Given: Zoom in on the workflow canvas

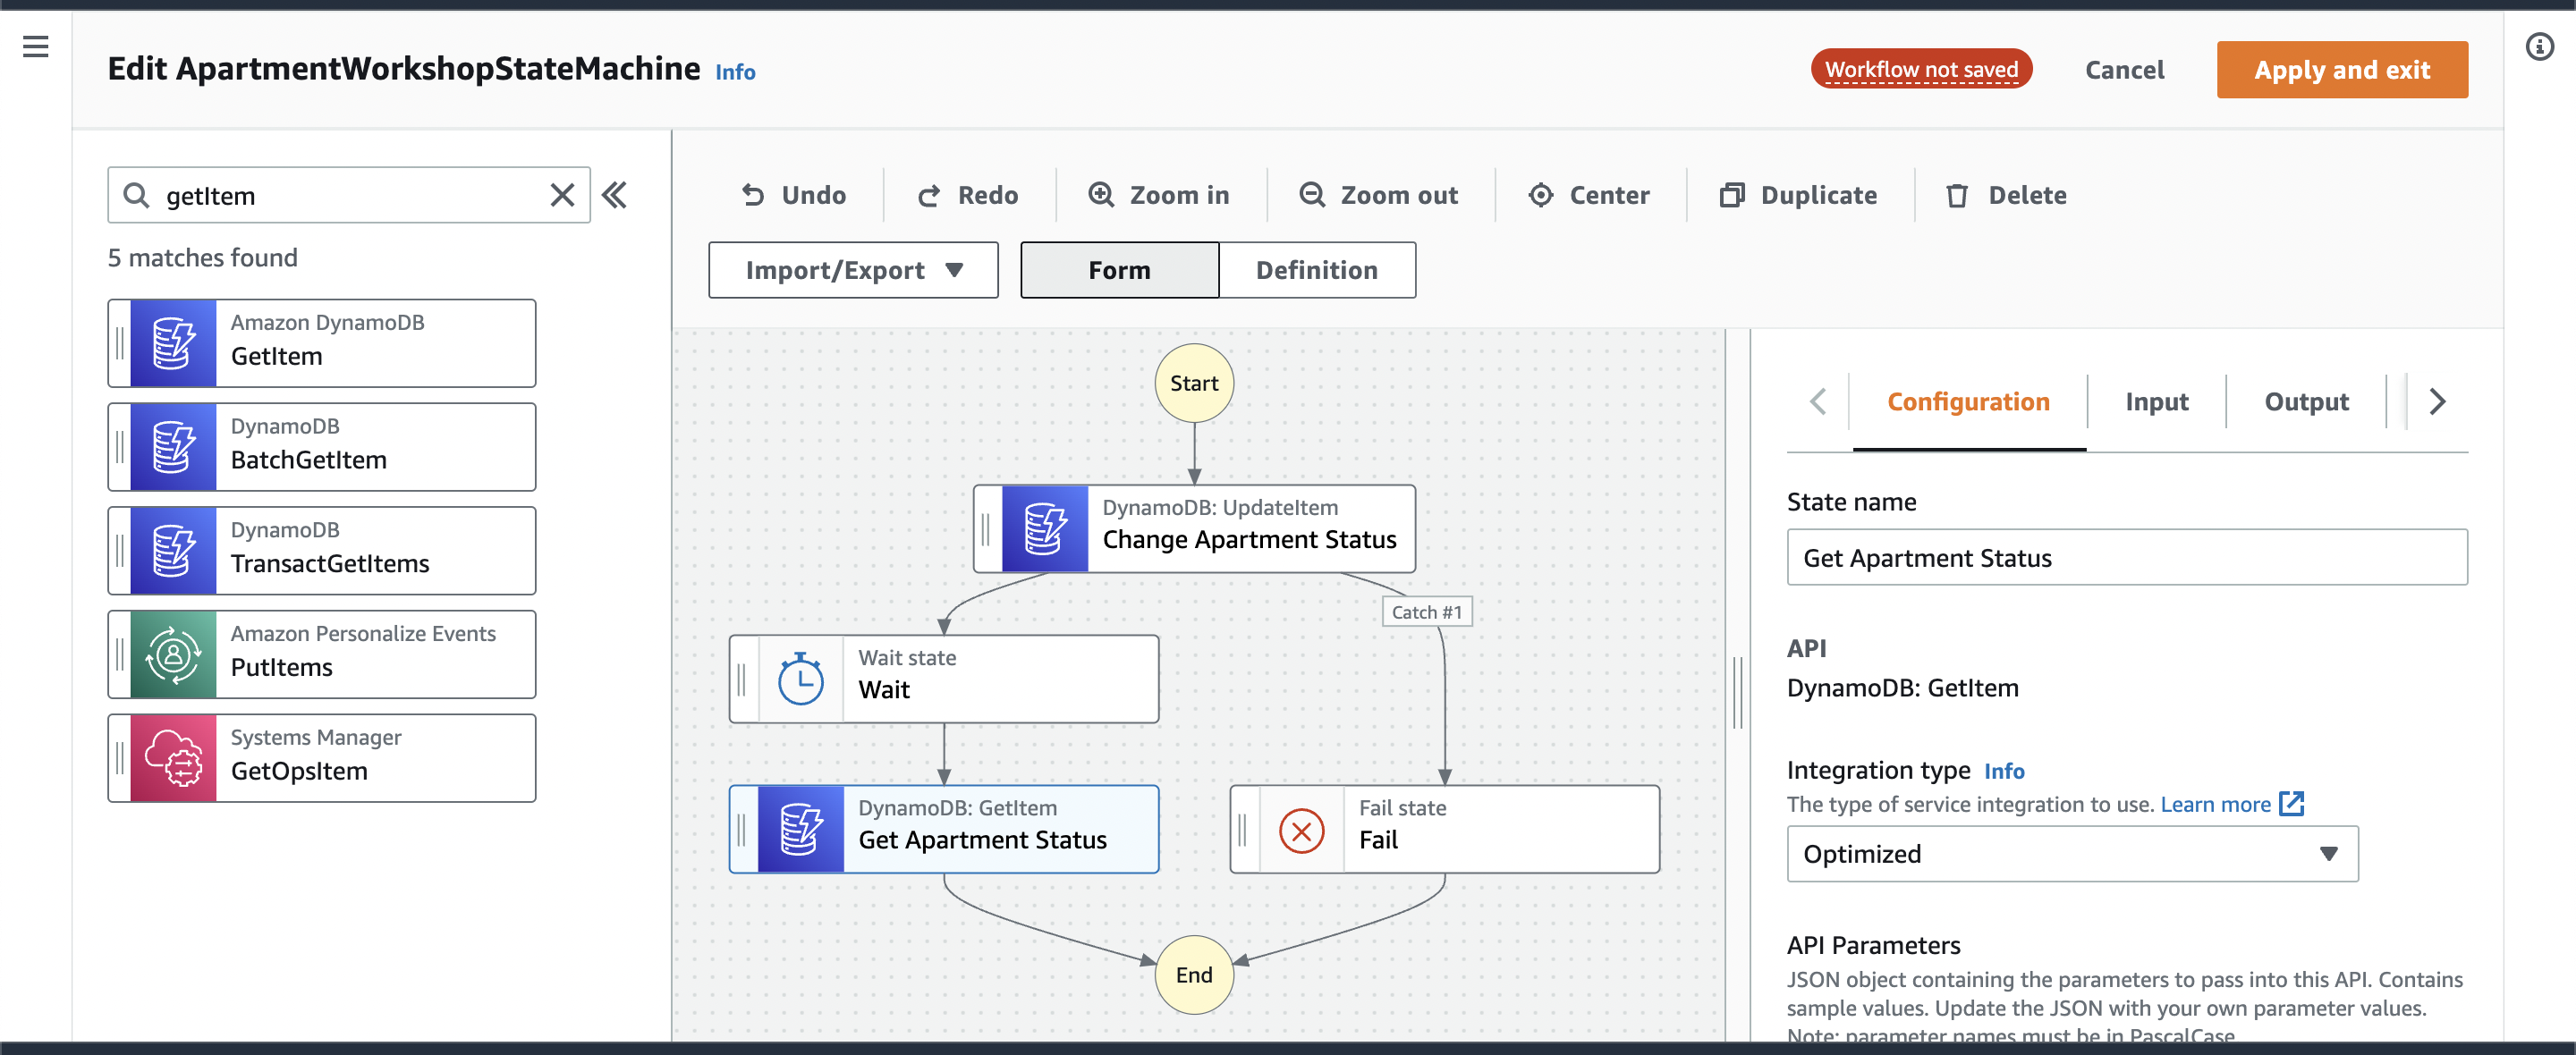Looking at the screenshot, I should coord(1159,195).
